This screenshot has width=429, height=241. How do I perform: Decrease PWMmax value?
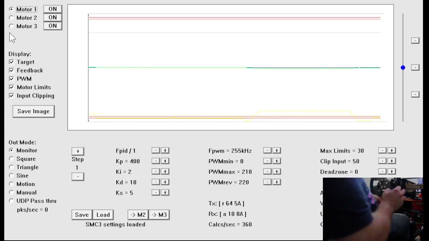pyautogui.click(x=267, y=171)
